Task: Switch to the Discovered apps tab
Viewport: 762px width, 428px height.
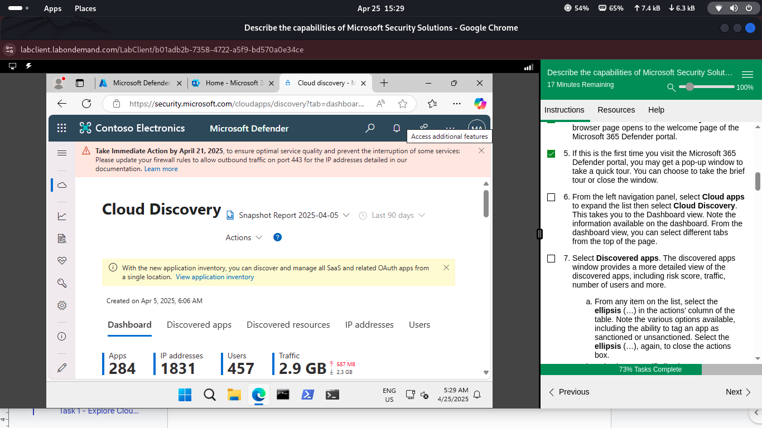Action: 199,324
